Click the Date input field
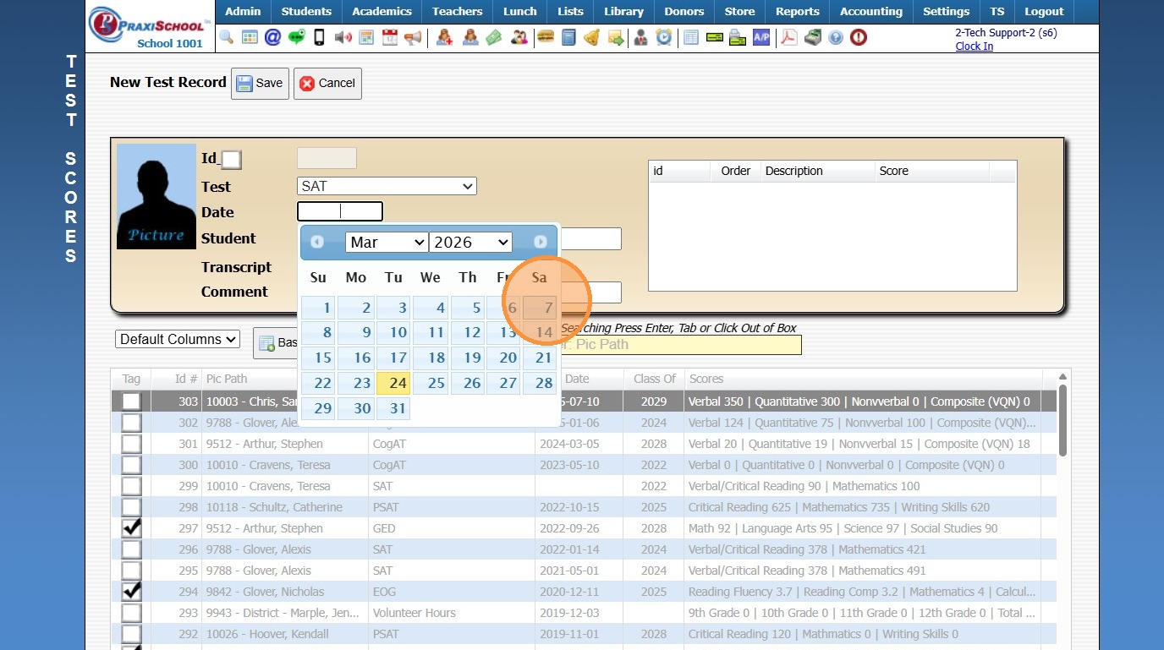1164x650 pixels. click(x=340, y=211)
